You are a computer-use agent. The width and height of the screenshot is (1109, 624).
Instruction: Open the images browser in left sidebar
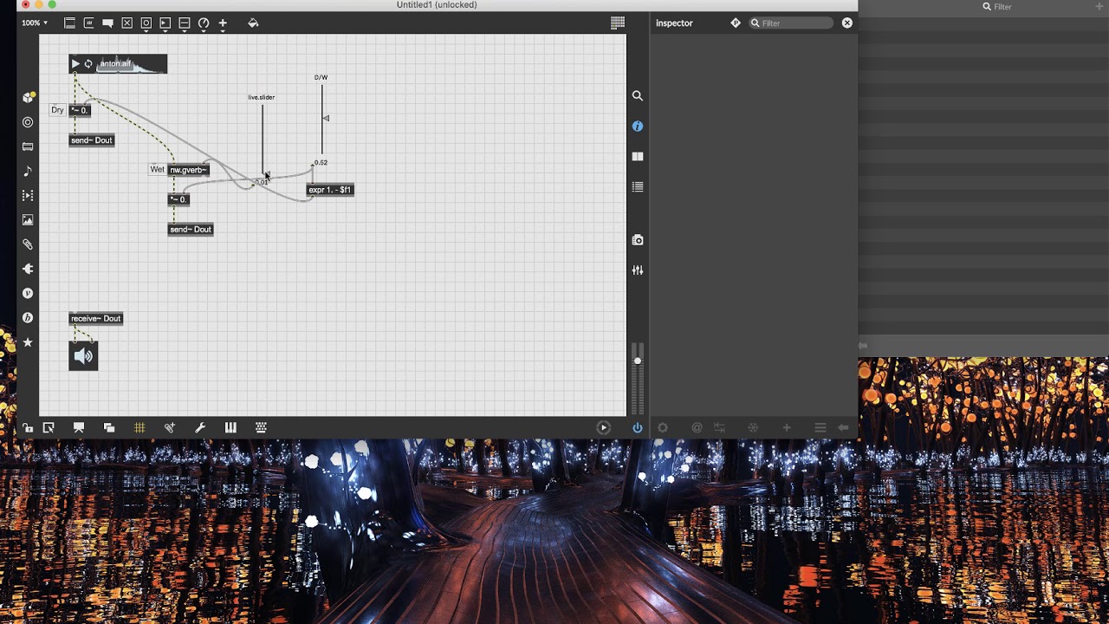[x=28, y=220]
